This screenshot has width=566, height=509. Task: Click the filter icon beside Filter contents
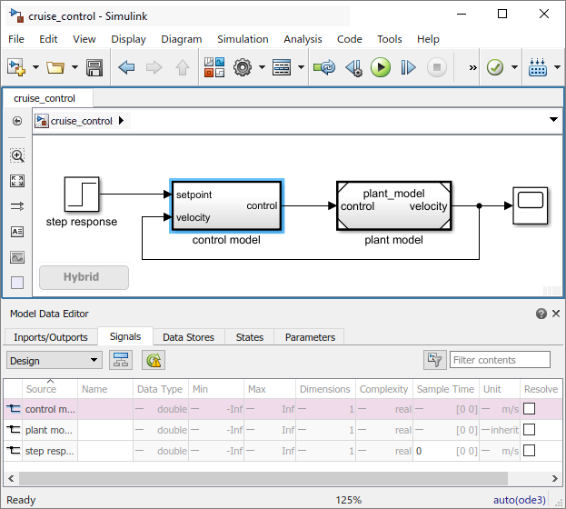pos(434,360)
